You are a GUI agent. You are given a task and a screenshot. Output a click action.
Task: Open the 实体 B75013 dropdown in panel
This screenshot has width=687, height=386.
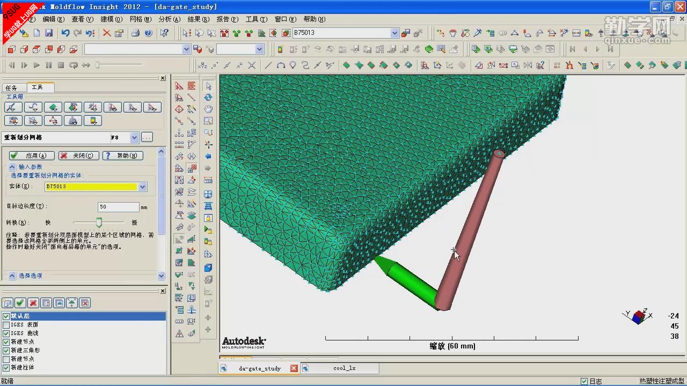pos(143,187)
